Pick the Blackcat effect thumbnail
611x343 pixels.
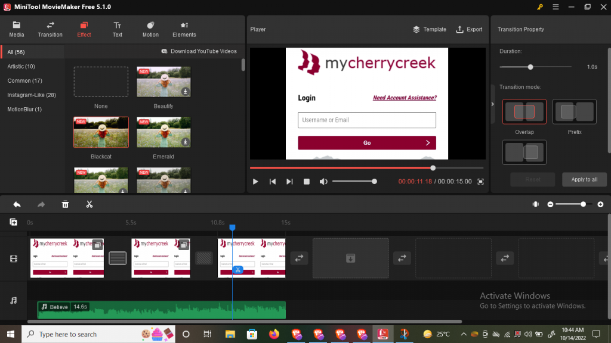101,132
